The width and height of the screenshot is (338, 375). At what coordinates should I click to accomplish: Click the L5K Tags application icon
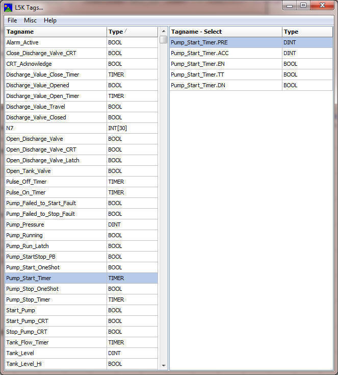(8, 8)
